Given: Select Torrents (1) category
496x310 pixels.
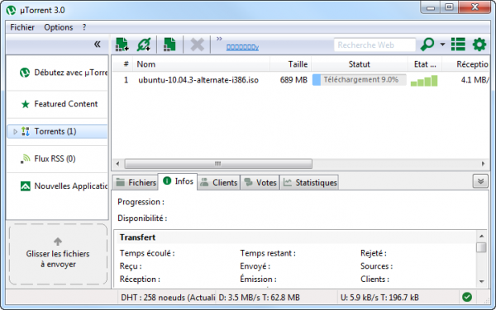Looking at the screenshot, I should (x=57, y=131).
